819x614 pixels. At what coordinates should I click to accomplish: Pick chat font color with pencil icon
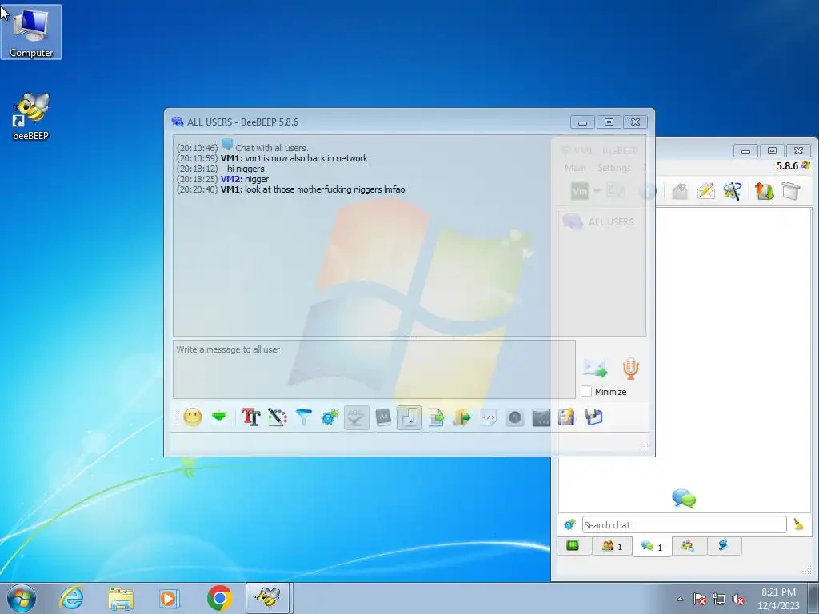[278, 417]
